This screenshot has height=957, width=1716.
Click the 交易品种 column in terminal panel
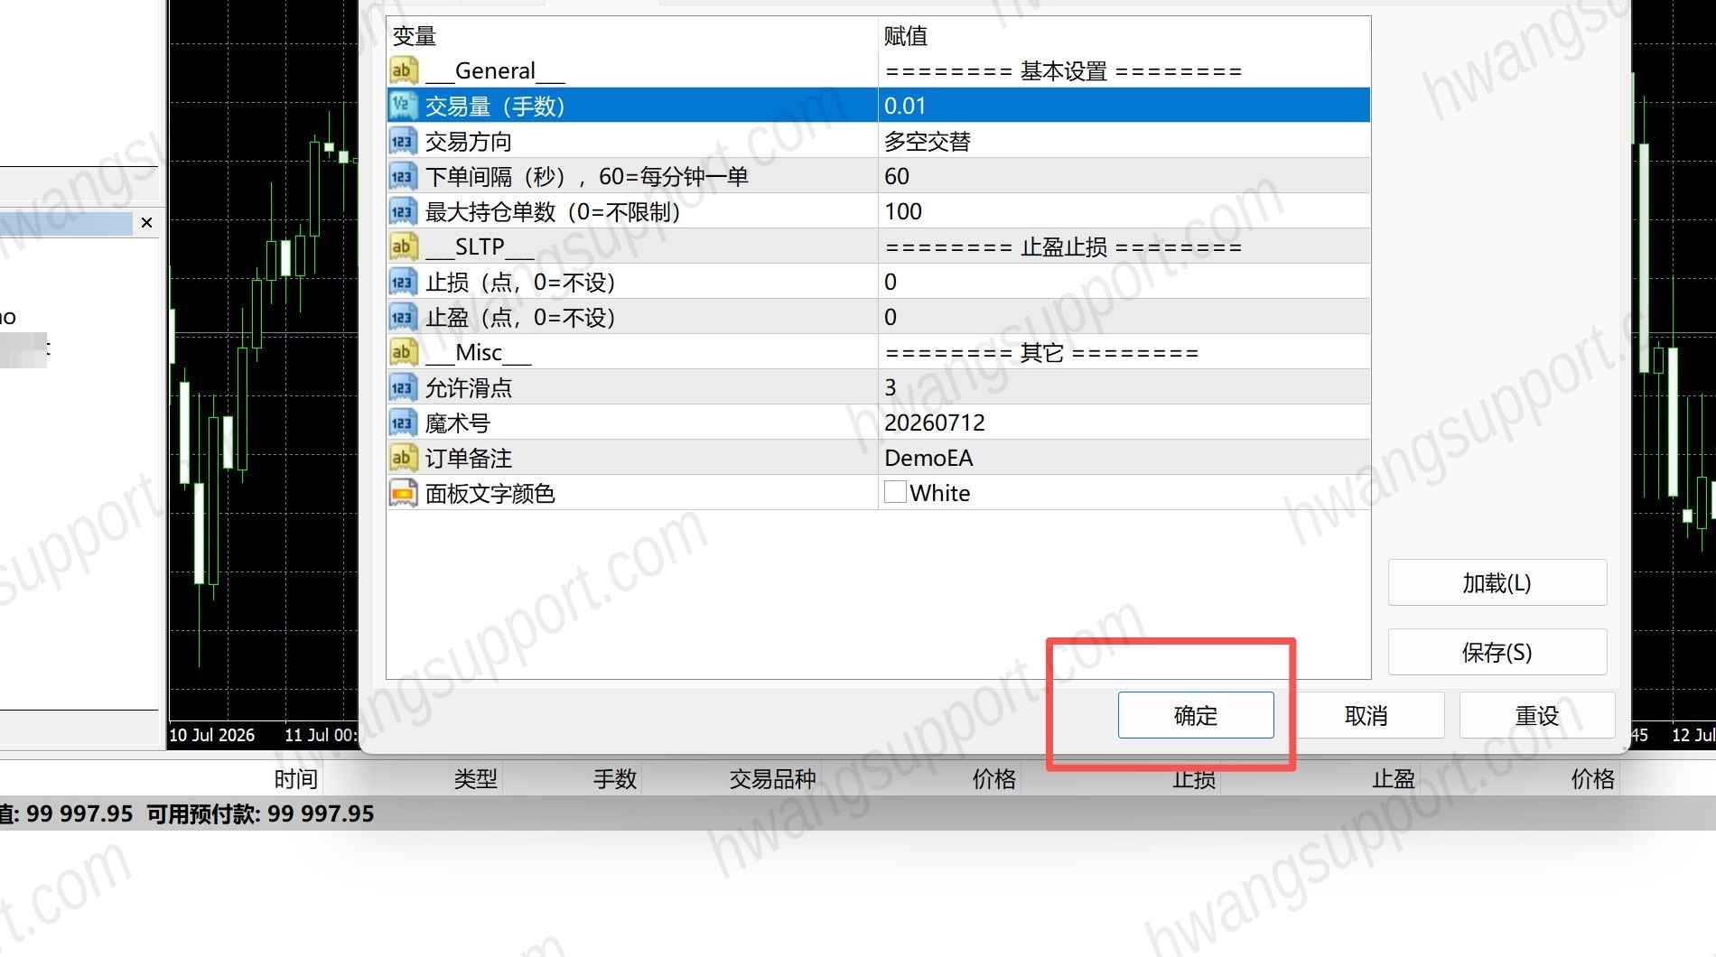pyautogui.click(x=772, y=778)
